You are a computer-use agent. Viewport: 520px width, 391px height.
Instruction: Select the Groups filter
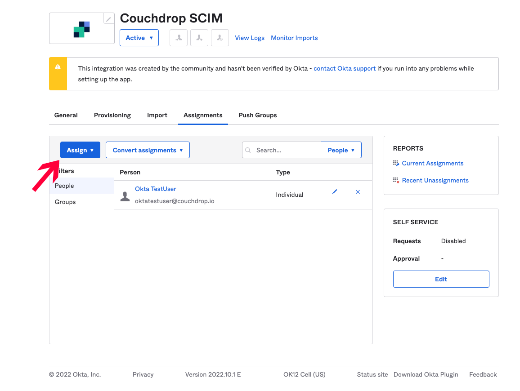(x=81, y=202)
